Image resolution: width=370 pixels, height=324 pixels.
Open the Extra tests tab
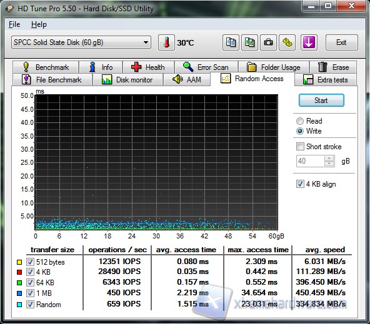tap(326, 80)
